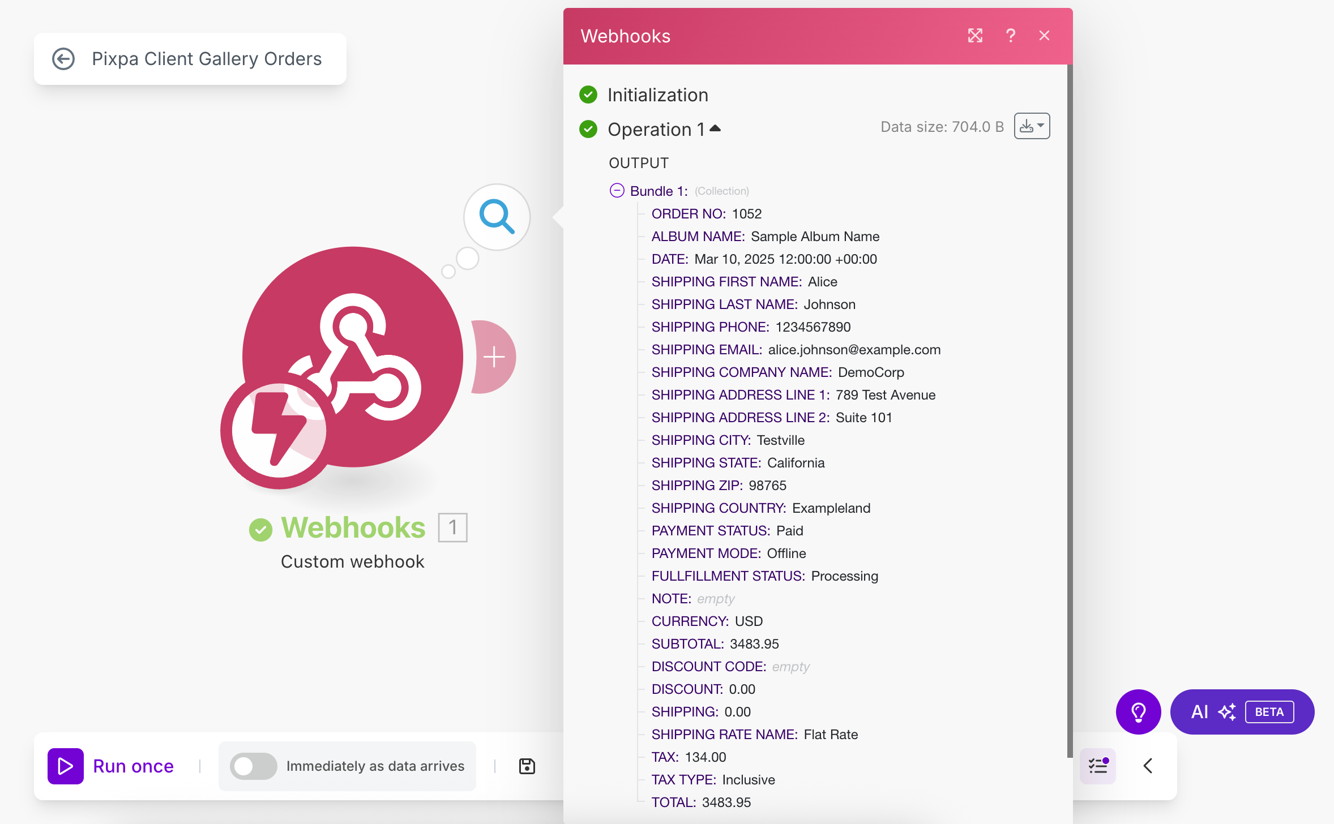Image resolution: width=1334 pixels, height=824 pixels.
Task: Collapse Bundle 1 collection
Action: click(x=617, y=191)
